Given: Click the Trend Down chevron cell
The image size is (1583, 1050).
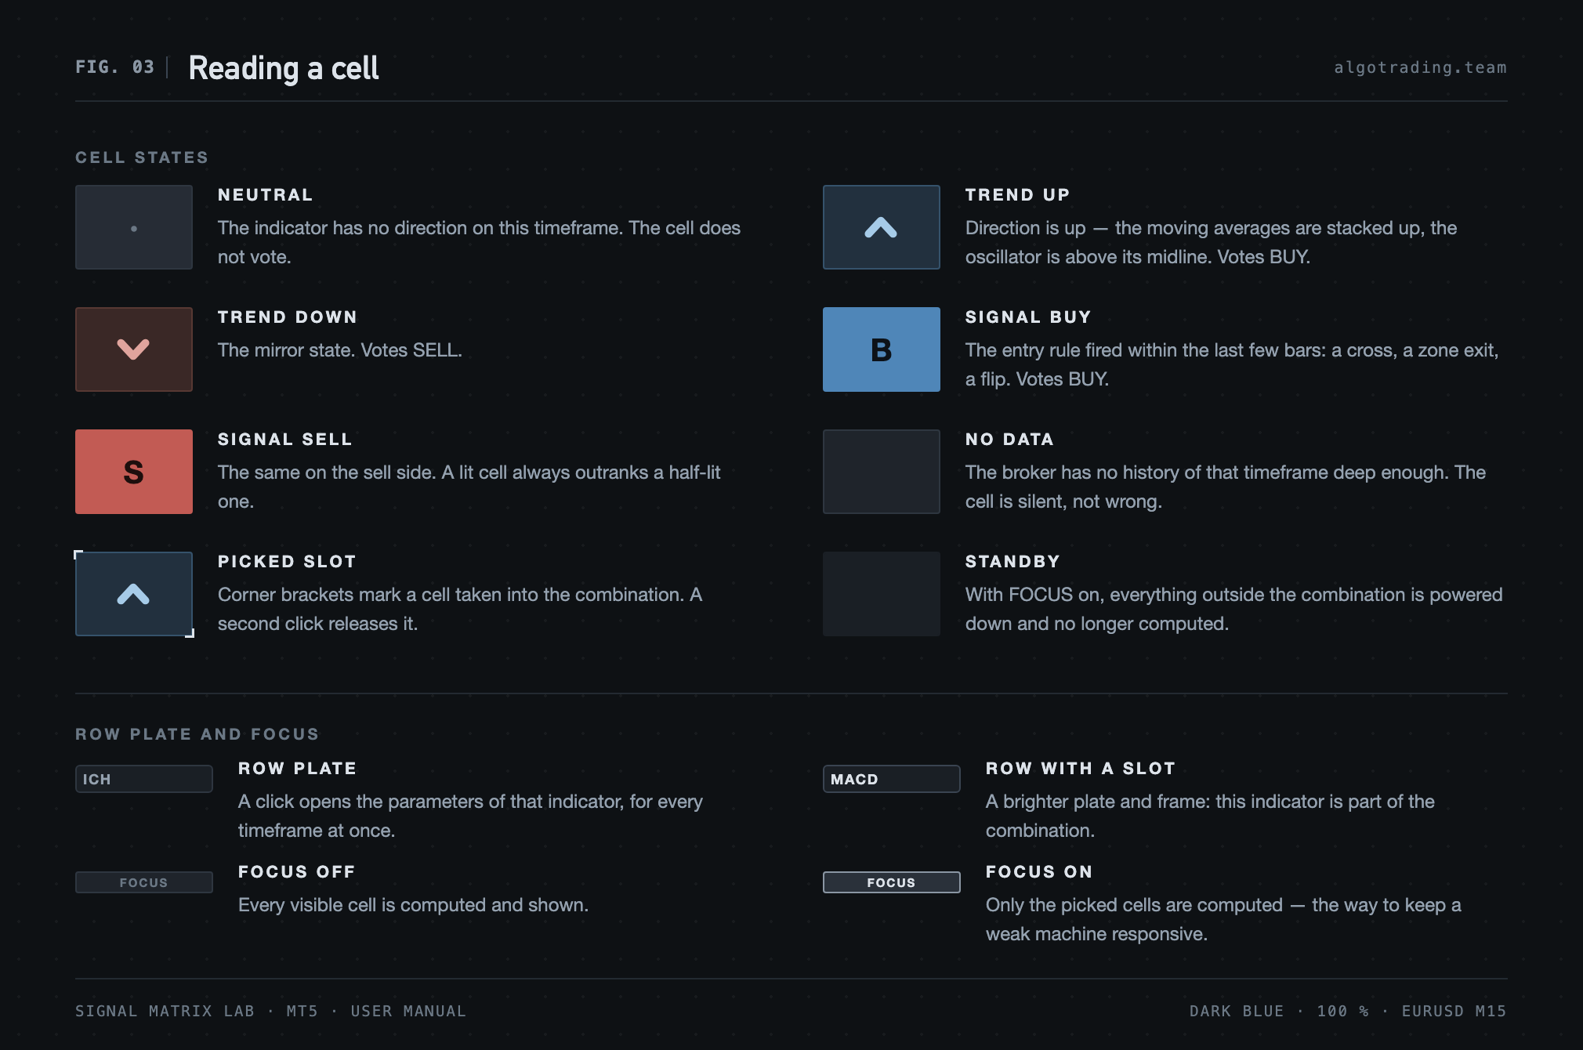Looking at the screenshot, I should coord(134,349).
